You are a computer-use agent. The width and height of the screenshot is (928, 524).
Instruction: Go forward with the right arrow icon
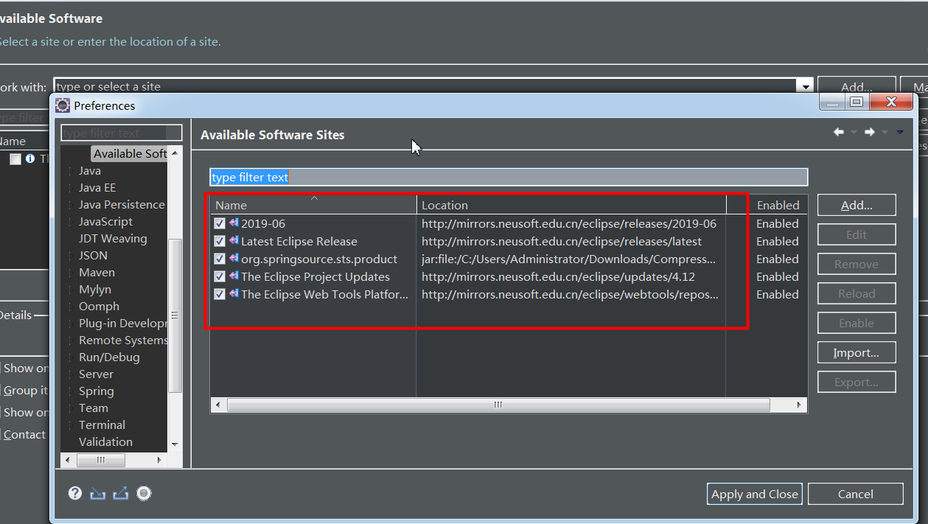[x=870, y=132]
